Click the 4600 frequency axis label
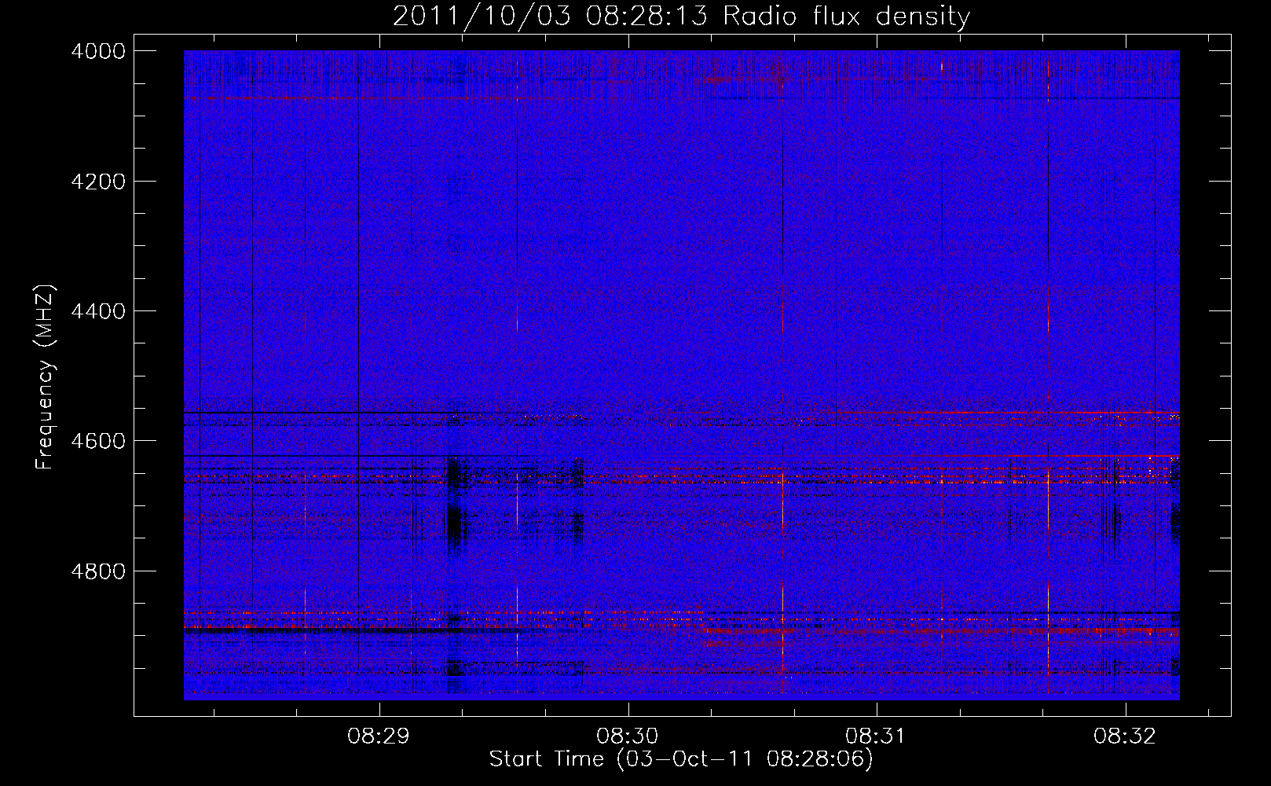Viewport: 1271px width, 786px height. tap(98, 441)
